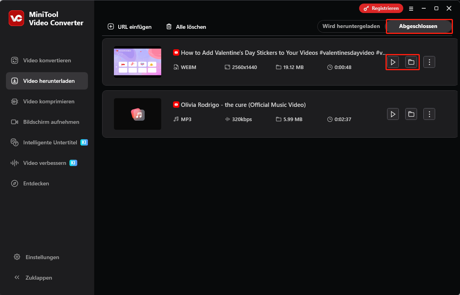Play the Valentine's Day Stickers video

pos(393,62)
